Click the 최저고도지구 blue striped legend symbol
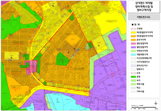 pos(133,66)
